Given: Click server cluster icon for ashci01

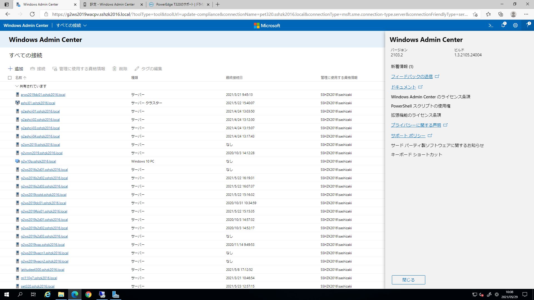Looking at the screenshot, I should tap(18, 103).
